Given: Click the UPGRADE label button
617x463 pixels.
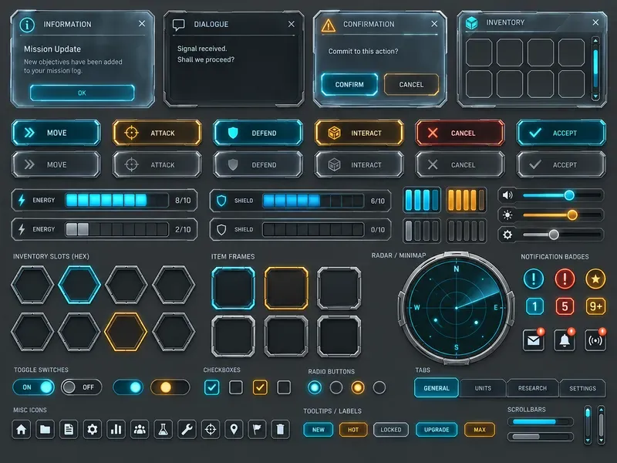Looking at the screenshot, I should 437,430.
